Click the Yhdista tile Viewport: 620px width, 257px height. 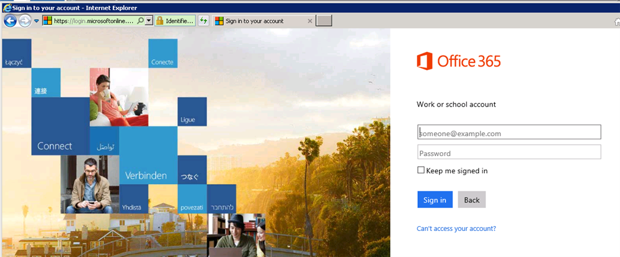point(134,199)
